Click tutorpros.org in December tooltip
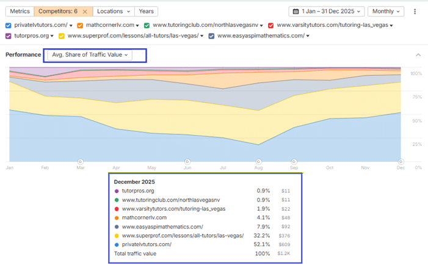The image size is (428, 270). (138, 191)
